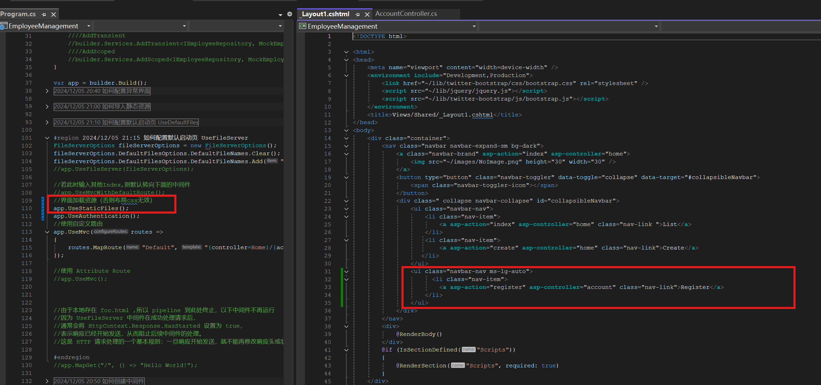The image size is (821, 385).
Task: Click @RenderBody() on line 39
Action: pyautogui.click(x=419, y=334)
